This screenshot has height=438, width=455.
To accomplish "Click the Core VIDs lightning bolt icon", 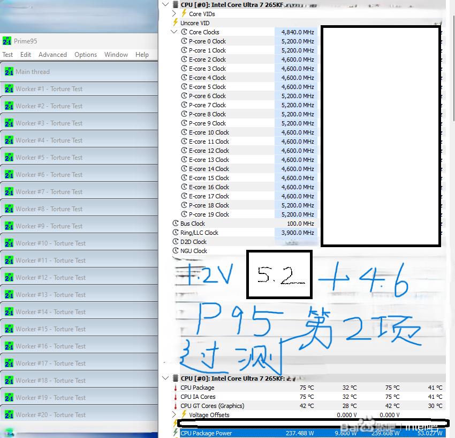I will click(x=184, y=13).
